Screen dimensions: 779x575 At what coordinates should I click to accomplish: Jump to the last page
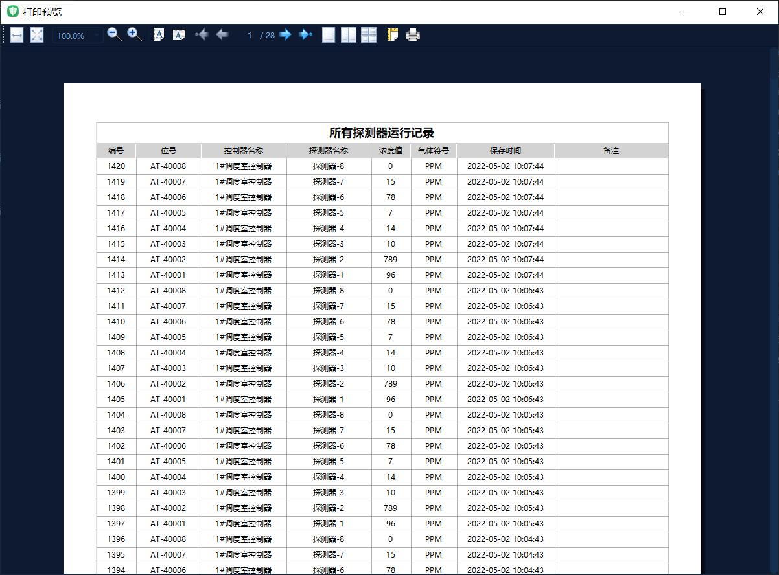tap(305, 35)
